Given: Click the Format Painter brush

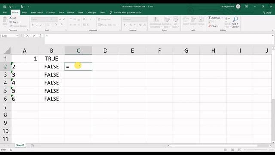Looking at the screenshot, I should coord(11,26).
